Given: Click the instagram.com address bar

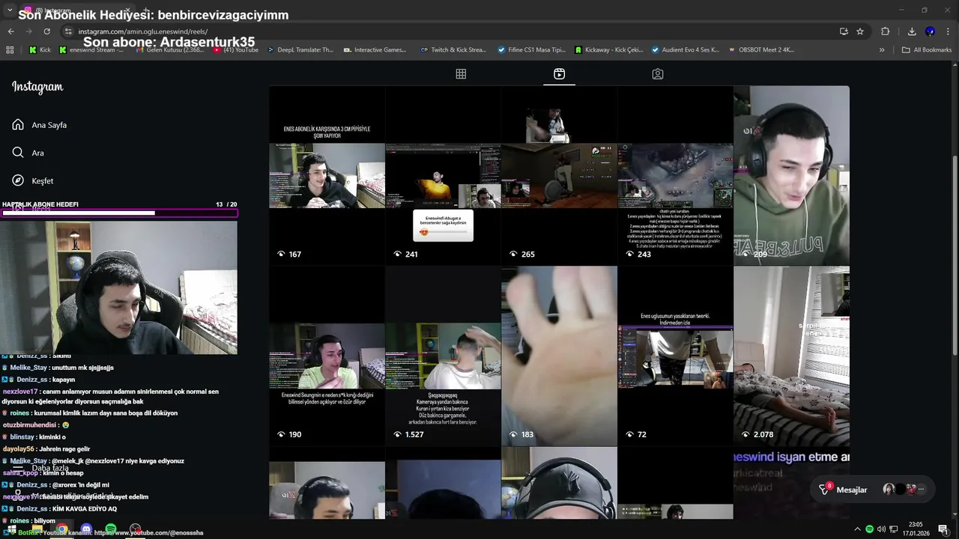Looking at the screenshot, I should coord(450,31).
